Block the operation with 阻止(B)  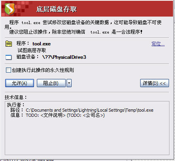(51, 83)
